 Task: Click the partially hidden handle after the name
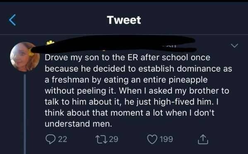(170, 47)
